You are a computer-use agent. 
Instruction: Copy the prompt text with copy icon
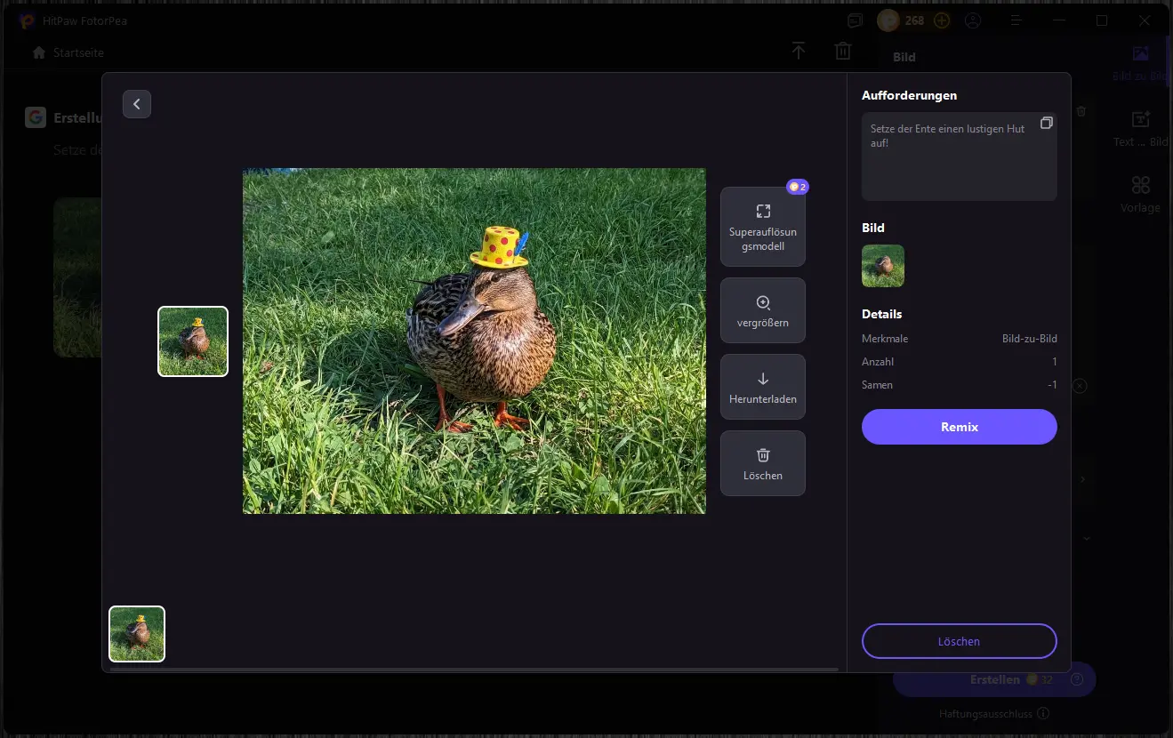tap(1046, 123)
